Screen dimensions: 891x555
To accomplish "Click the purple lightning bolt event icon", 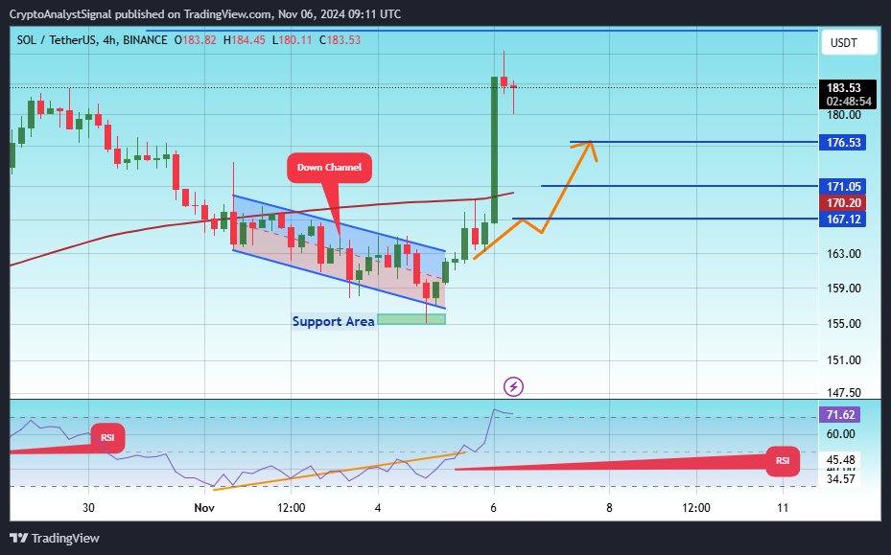I will pos(513,387).
